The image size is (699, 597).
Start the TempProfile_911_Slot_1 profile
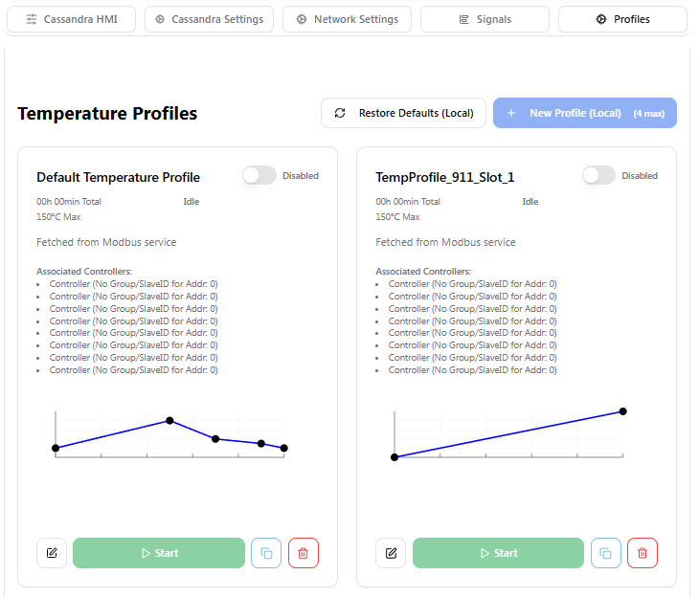[x=498, y=553]
